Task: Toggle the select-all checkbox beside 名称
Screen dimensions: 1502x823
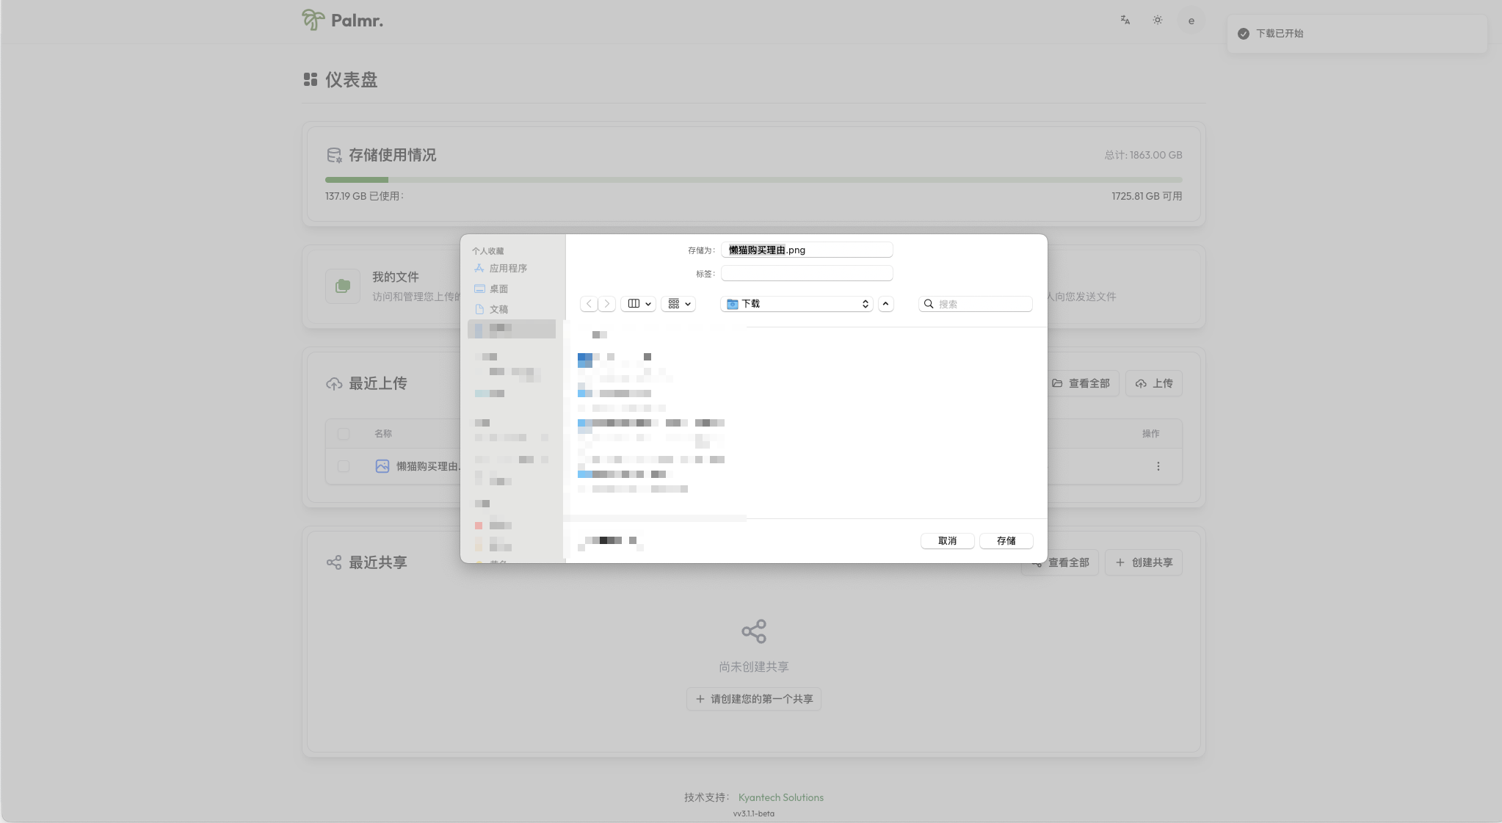Action: (344, 433)
